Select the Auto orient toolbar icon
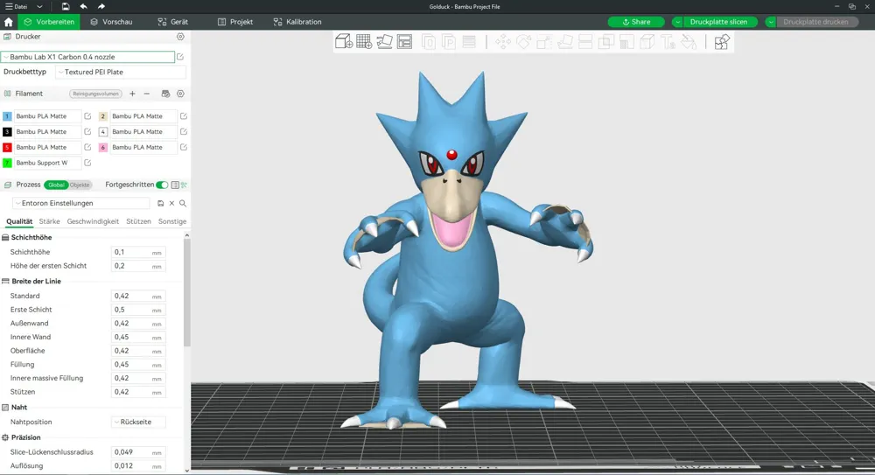The width and height of the screenshot is (875, 475). point(384,42)
